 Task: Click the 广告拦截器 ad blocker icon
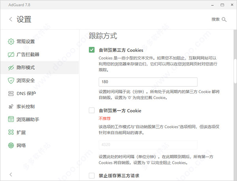[x=11, y=55]
